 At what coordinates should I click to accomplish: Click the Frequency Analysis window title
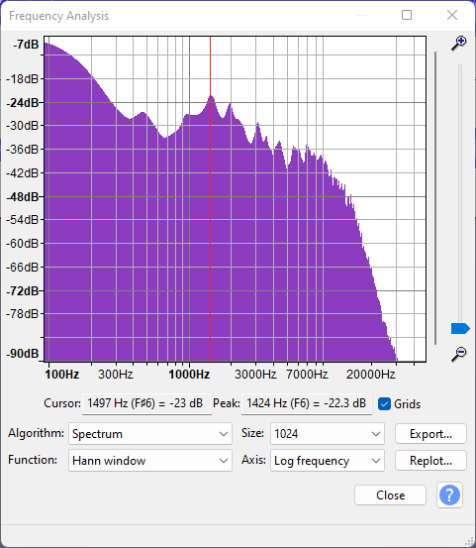[x=59, y=16]
